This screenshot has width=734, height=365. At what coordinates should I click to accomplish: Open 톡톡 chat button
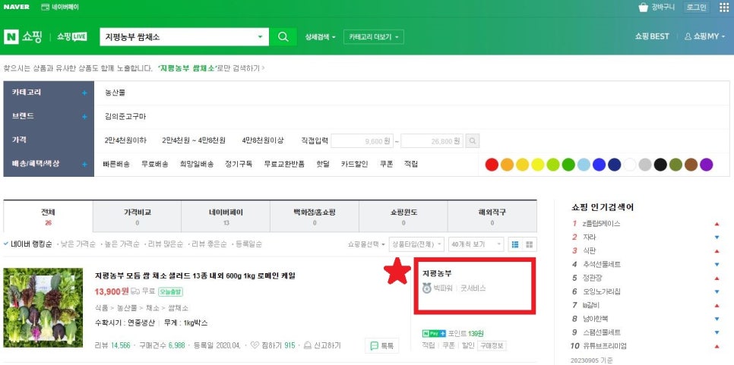pos(382,346)
